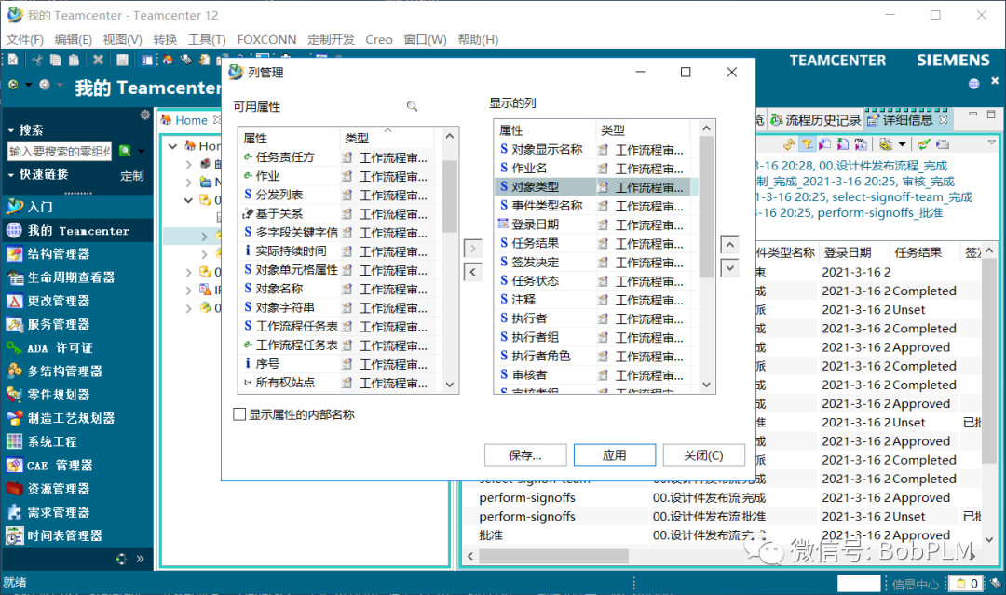Open the 定制开发 menu
The height and width of the screenshot is (595, 1006).
[331, 40]
